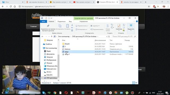Click the Выделить (Select) ribbon icon
The image size is (170, 95).
[131, 26]
